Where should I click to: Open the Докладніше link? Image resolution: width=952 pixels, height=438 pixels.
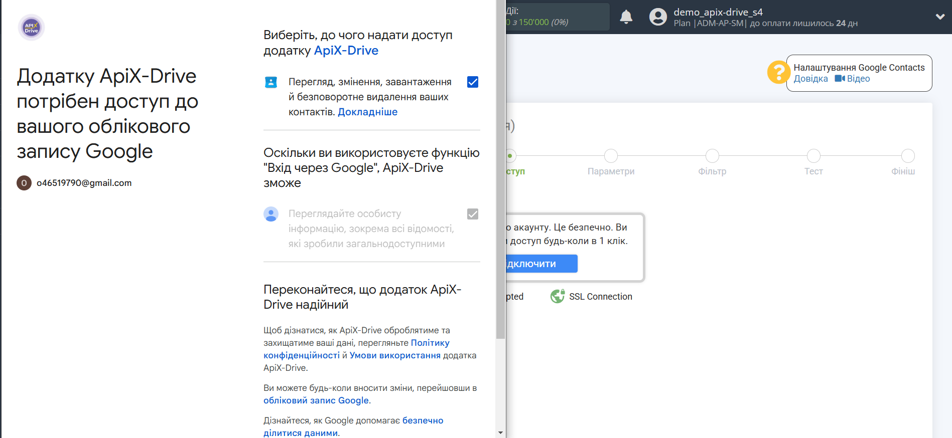(367, 112)
